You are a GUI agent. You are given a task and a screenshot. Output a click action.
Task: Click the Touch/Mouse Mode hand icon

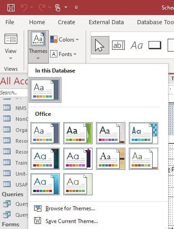click(57, 8)
